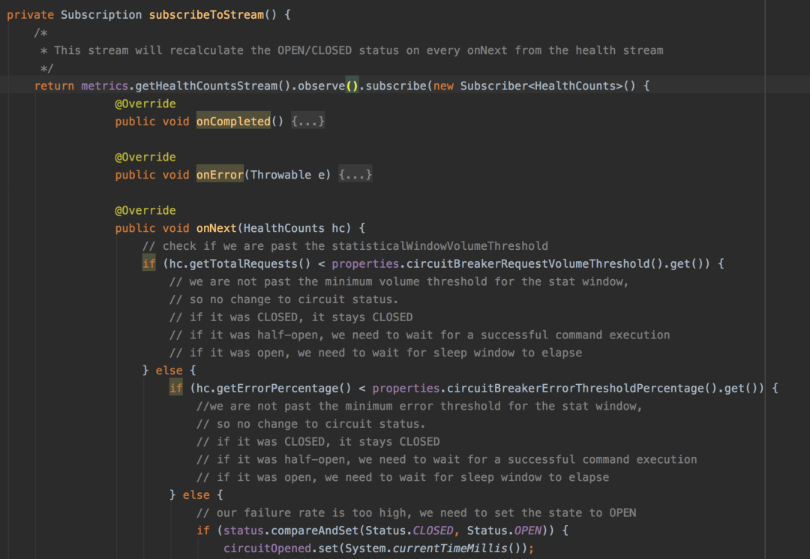Image resolution: width=810 pixels, height=559 pixels.
Task: Click the highlighted if before hc.getErrorPercentage
Action: click(175, 388)
